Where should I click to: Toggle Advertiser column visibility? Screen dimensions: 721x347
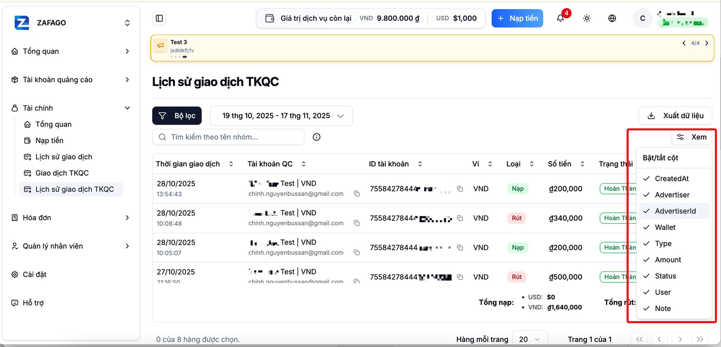pos(674,195)
